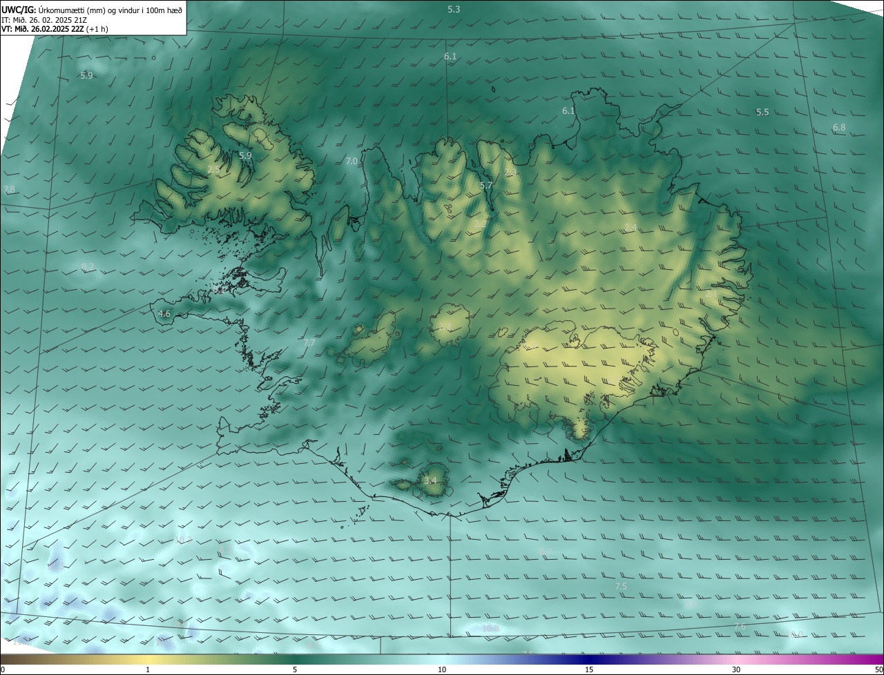Viewport: 884px width, 675px height.
Task: Click the 5.7 value over Eyjafjörður
Action: (x=486, y=185)
